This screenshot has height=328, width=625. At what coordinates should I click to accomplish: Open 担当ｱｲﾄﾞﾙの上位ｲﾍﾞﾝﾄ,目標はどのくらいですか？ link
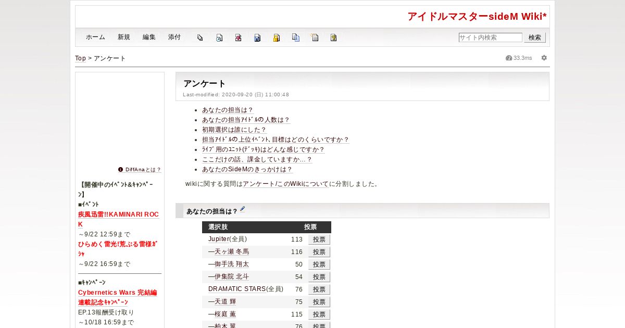click(276, 140)
